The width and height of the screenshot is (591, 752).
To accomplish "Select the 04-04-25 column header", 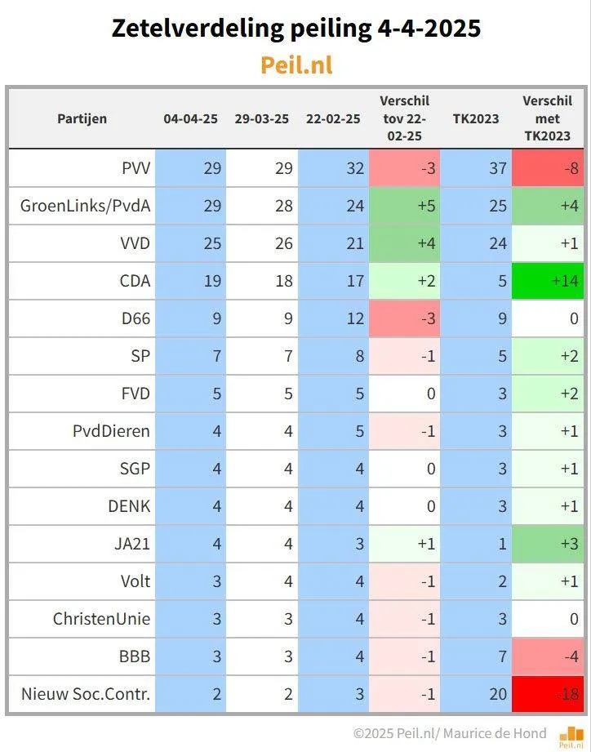I will tap(190, 119).
